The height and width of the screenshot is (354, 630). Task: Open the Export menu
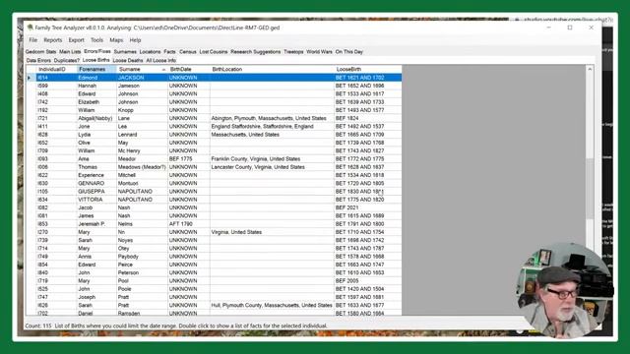(x=76, y=40)
